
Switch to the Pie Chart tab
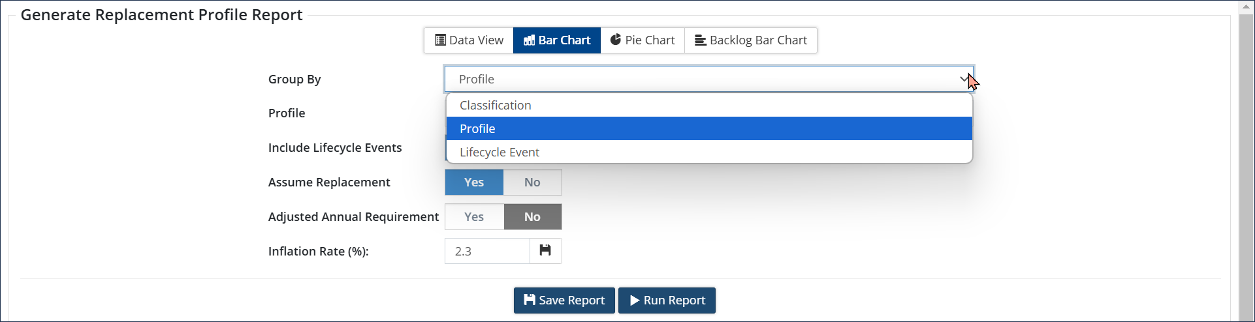click(643, 40)
